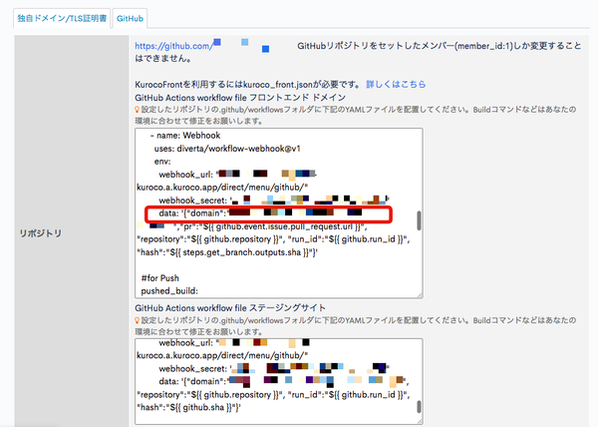Click the 'pushed_build:' line
Image resolution: width=598 pixels, height=427 pixels.
tap(169, 291)
